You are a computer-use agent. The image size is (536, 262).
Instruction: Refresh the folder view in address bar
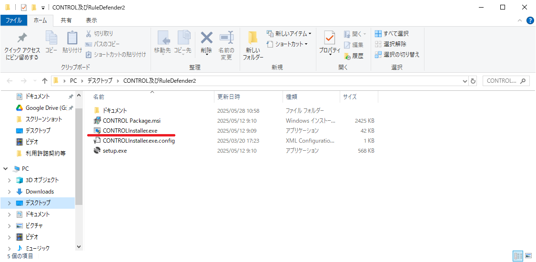point(473,81)
